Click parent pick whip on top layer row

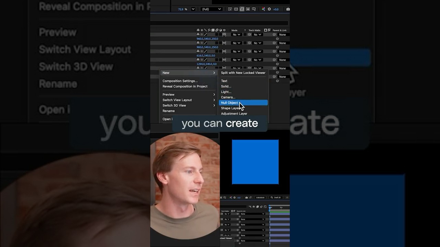pyautogui.click(x=274, y=35)
